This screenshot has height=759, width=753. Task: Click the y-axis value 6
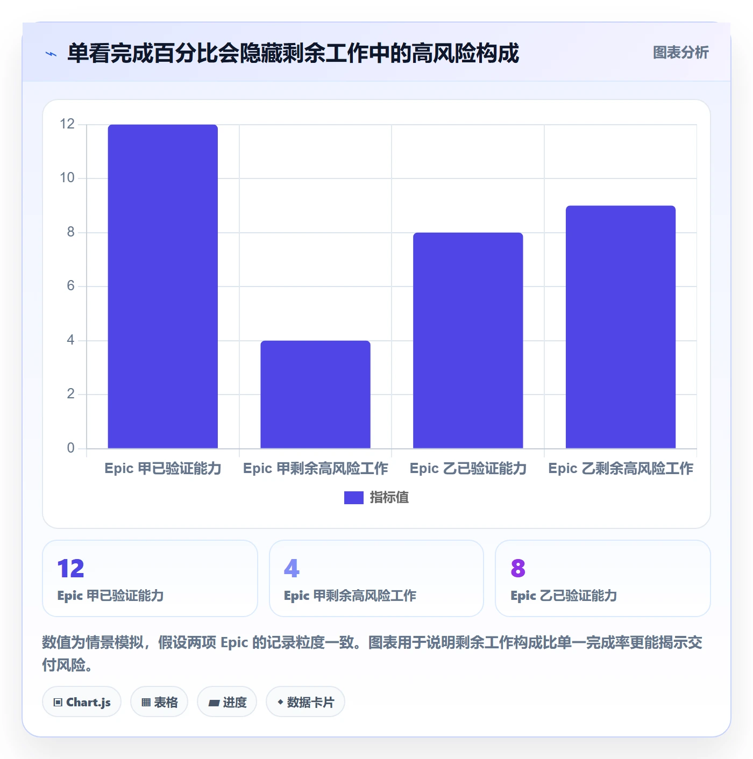70,286
